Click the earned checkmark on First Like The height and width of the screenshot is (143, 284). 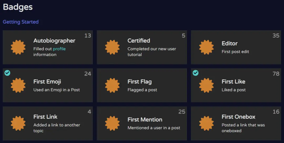(x=196, y=73)
